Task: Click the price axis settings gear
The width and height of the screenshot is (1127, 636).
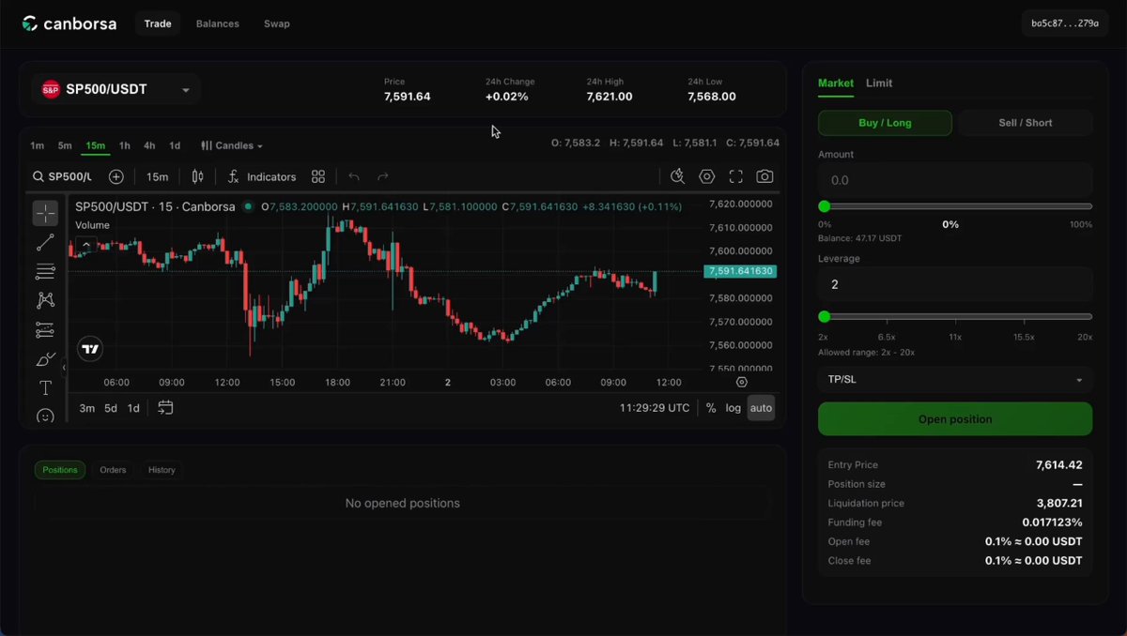Action: point(742,383)
